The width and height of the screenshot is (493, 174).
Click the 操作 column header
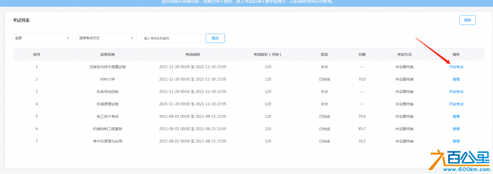[x=456, y=54]
